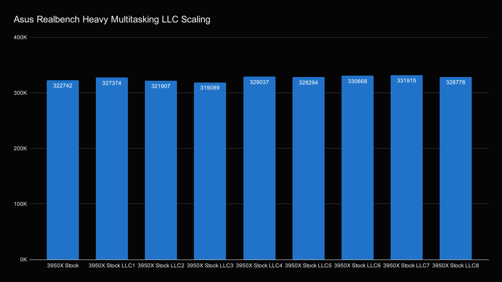Select the value label 322742
The width and height of the screenshot is (502, 282).
click(x=63, y=86)
